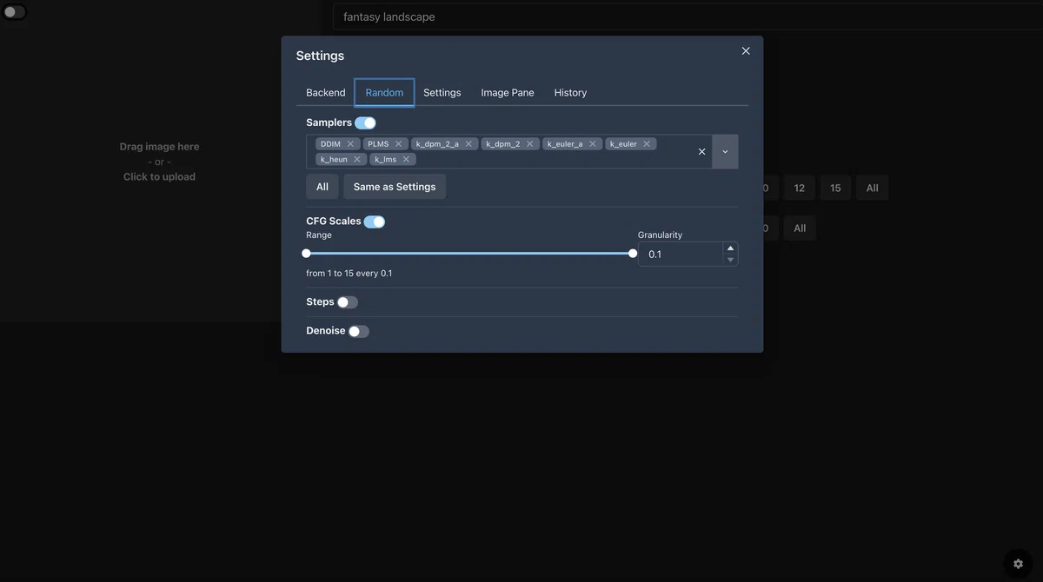Select the Random tab

pyautogui.click(x=384, y=93)
